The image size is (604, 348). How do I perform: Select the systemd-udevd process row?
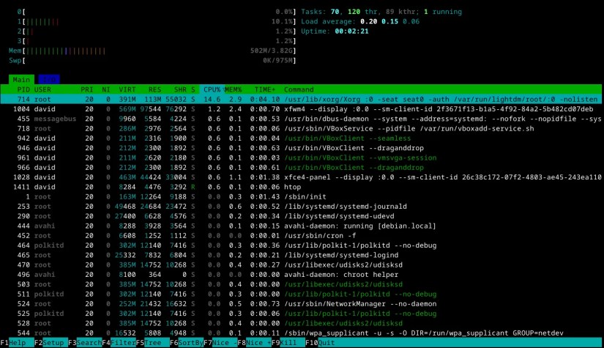tap(301, 216)
